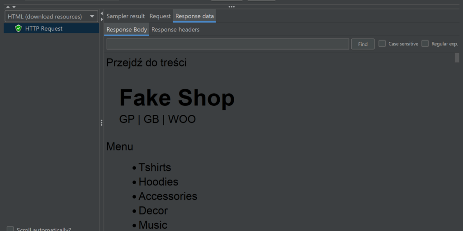Click the down arrow on horizontal splitter
The height and width of the screenshot is (231, 463).
14,7
